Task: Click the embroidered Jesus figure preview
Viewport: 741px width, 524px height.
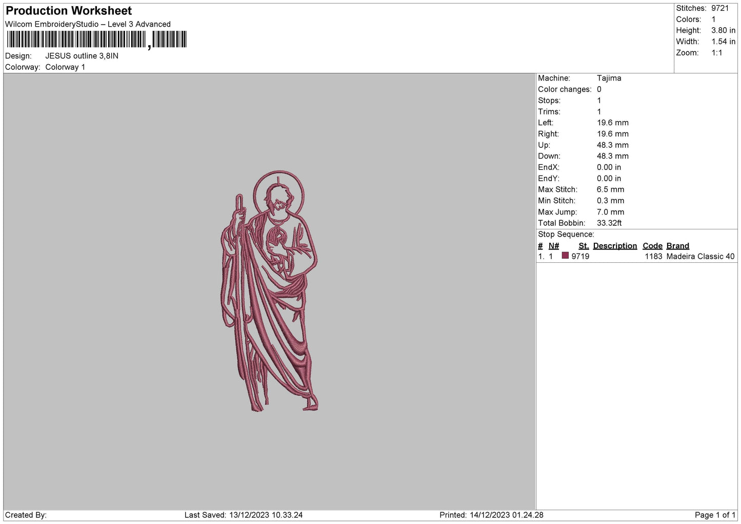Action: point(269,291)
